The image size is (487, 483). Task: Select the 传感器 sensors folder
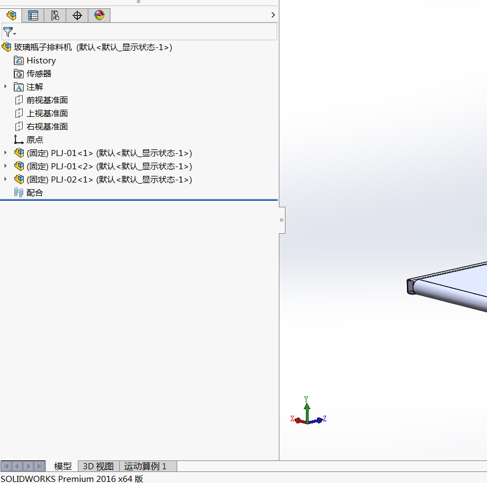coord(39,74)
